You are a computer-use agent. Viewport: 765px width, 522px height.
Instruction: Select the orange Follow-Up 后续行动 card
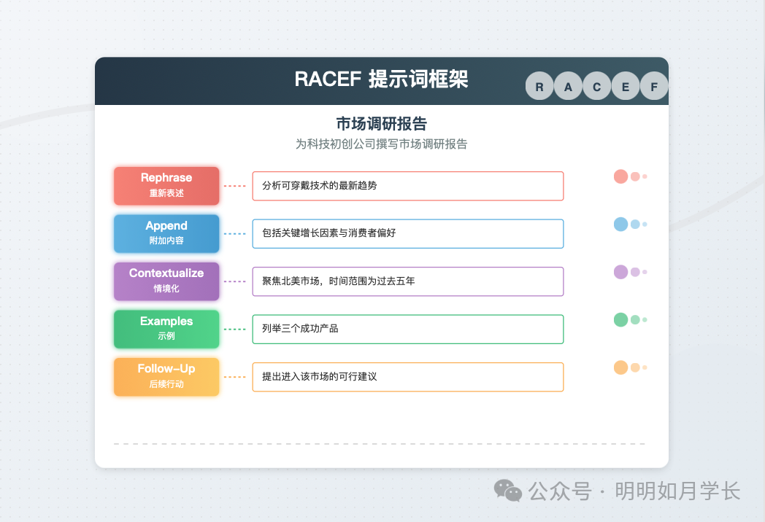(x=166, y=377)
